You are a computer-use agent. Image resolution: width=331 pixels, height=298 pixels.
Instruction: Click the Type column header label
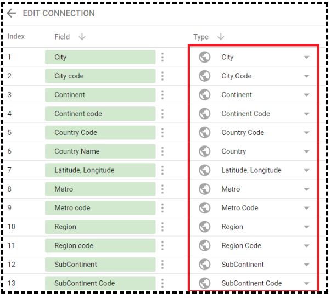pos(201,37)
